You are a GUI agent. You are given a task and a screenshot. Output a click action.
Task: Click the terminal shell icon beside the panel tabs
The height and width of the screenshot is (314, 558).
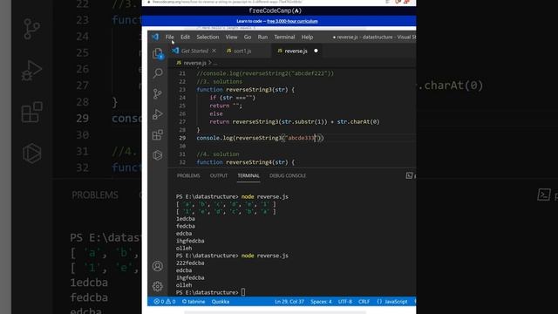(x=409, y=175)
